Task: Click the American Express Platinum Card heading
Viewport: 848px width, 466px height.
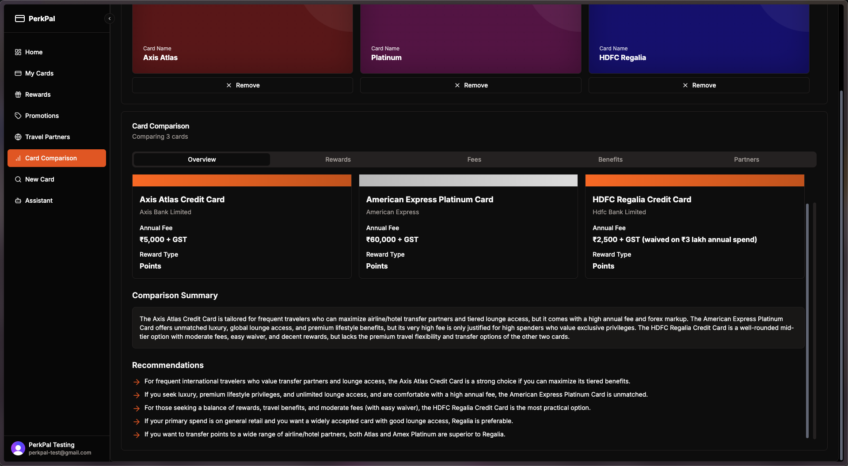Action: click(430, 200)
